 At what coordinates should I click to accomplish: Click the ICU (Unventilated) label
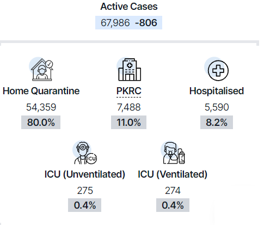tap(85, 174)
